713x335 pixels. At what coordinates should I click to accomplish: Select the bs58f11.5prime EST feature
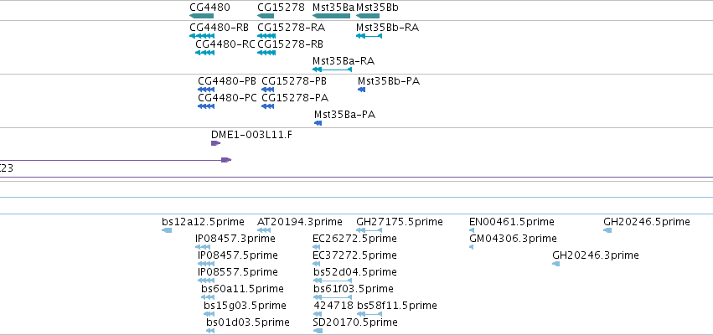[x=369, y=314]
